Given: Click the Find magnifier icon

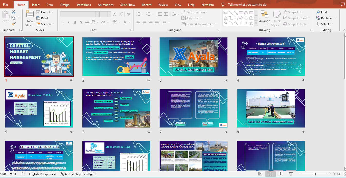Looking at the screenshot, I should (x=318, y=12).
